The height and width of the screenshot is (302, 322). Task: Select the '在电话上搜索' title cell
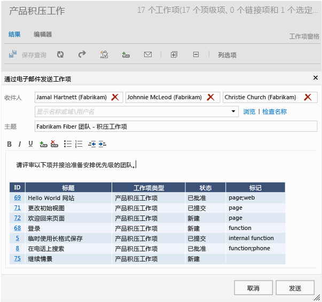68,249
